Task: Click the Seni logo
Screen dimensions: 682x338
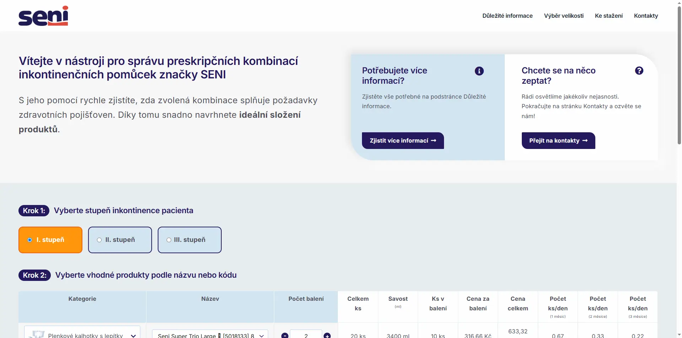Action: coord(43,16)
